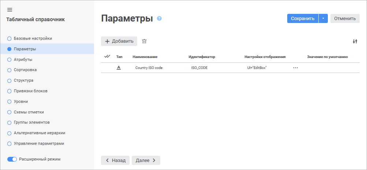Click the Настройки отображения column header
Image resolution: width=367 pixels, height=170 pixels.
click(x=265, y=57)
